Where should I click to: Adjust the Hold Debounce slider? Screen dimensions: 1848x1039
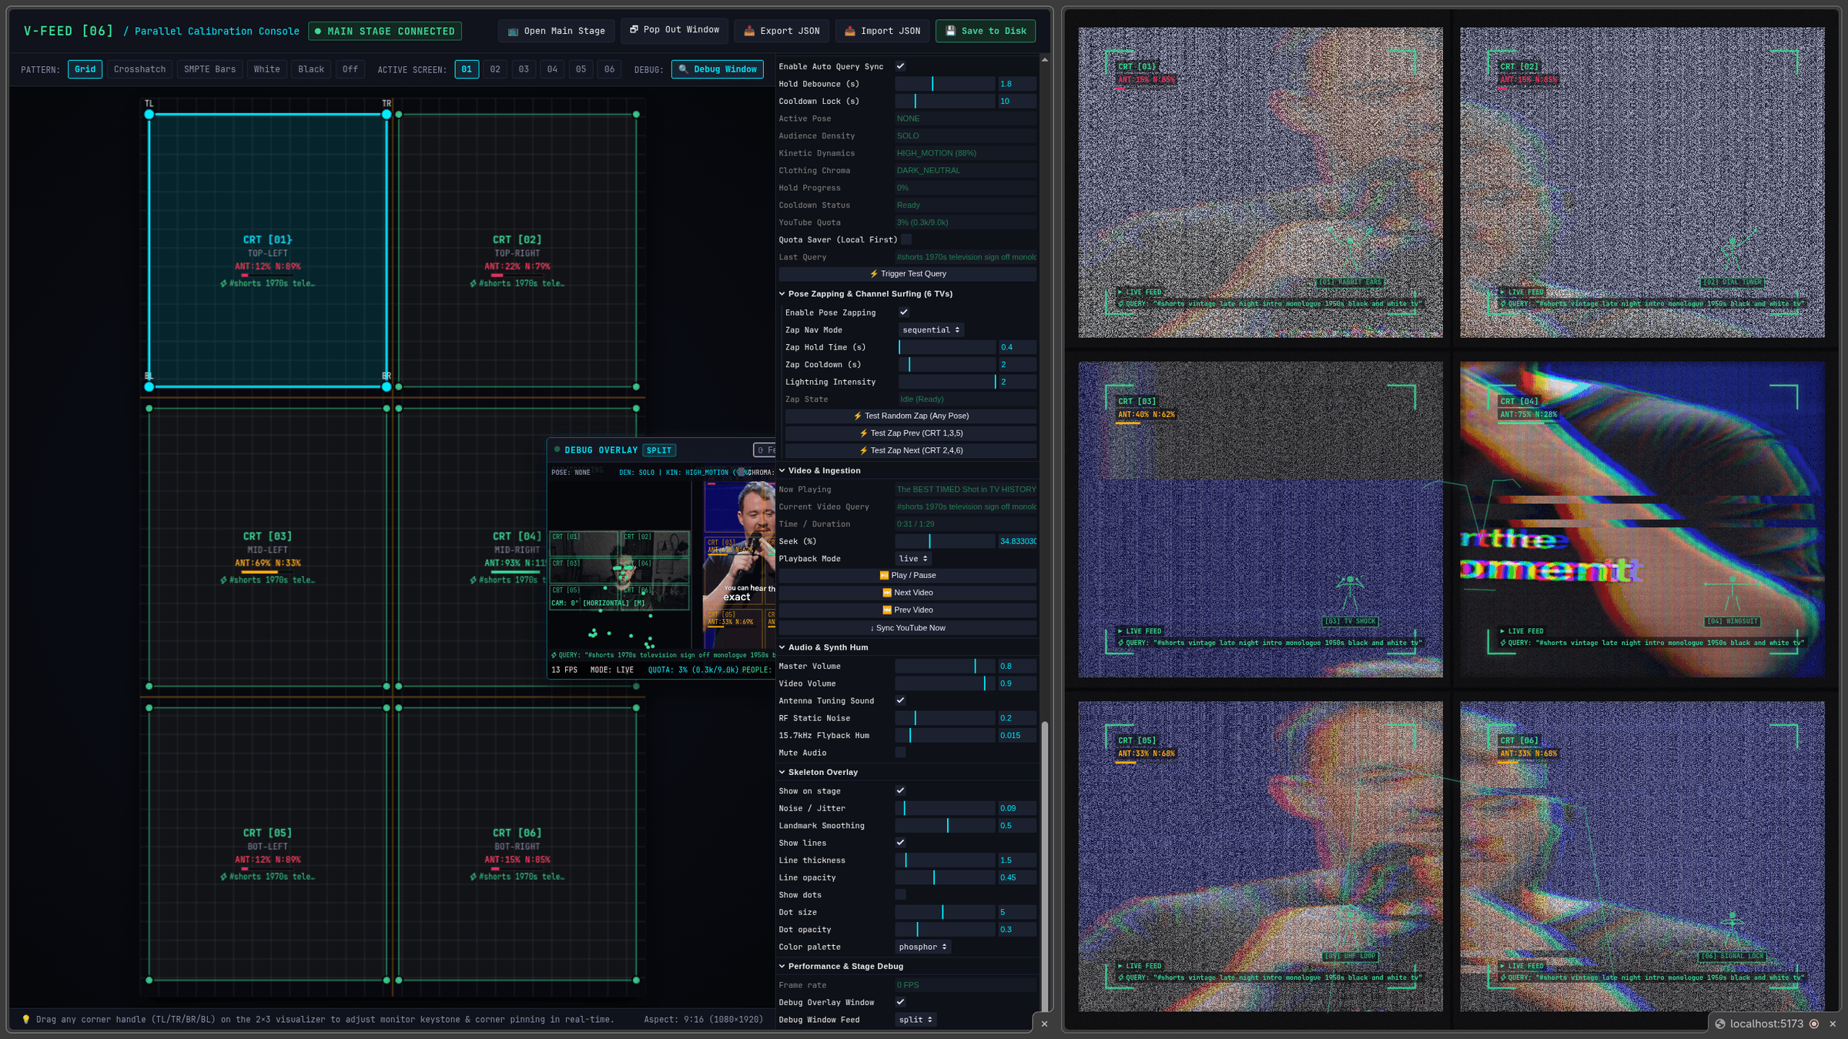point(945,84)
